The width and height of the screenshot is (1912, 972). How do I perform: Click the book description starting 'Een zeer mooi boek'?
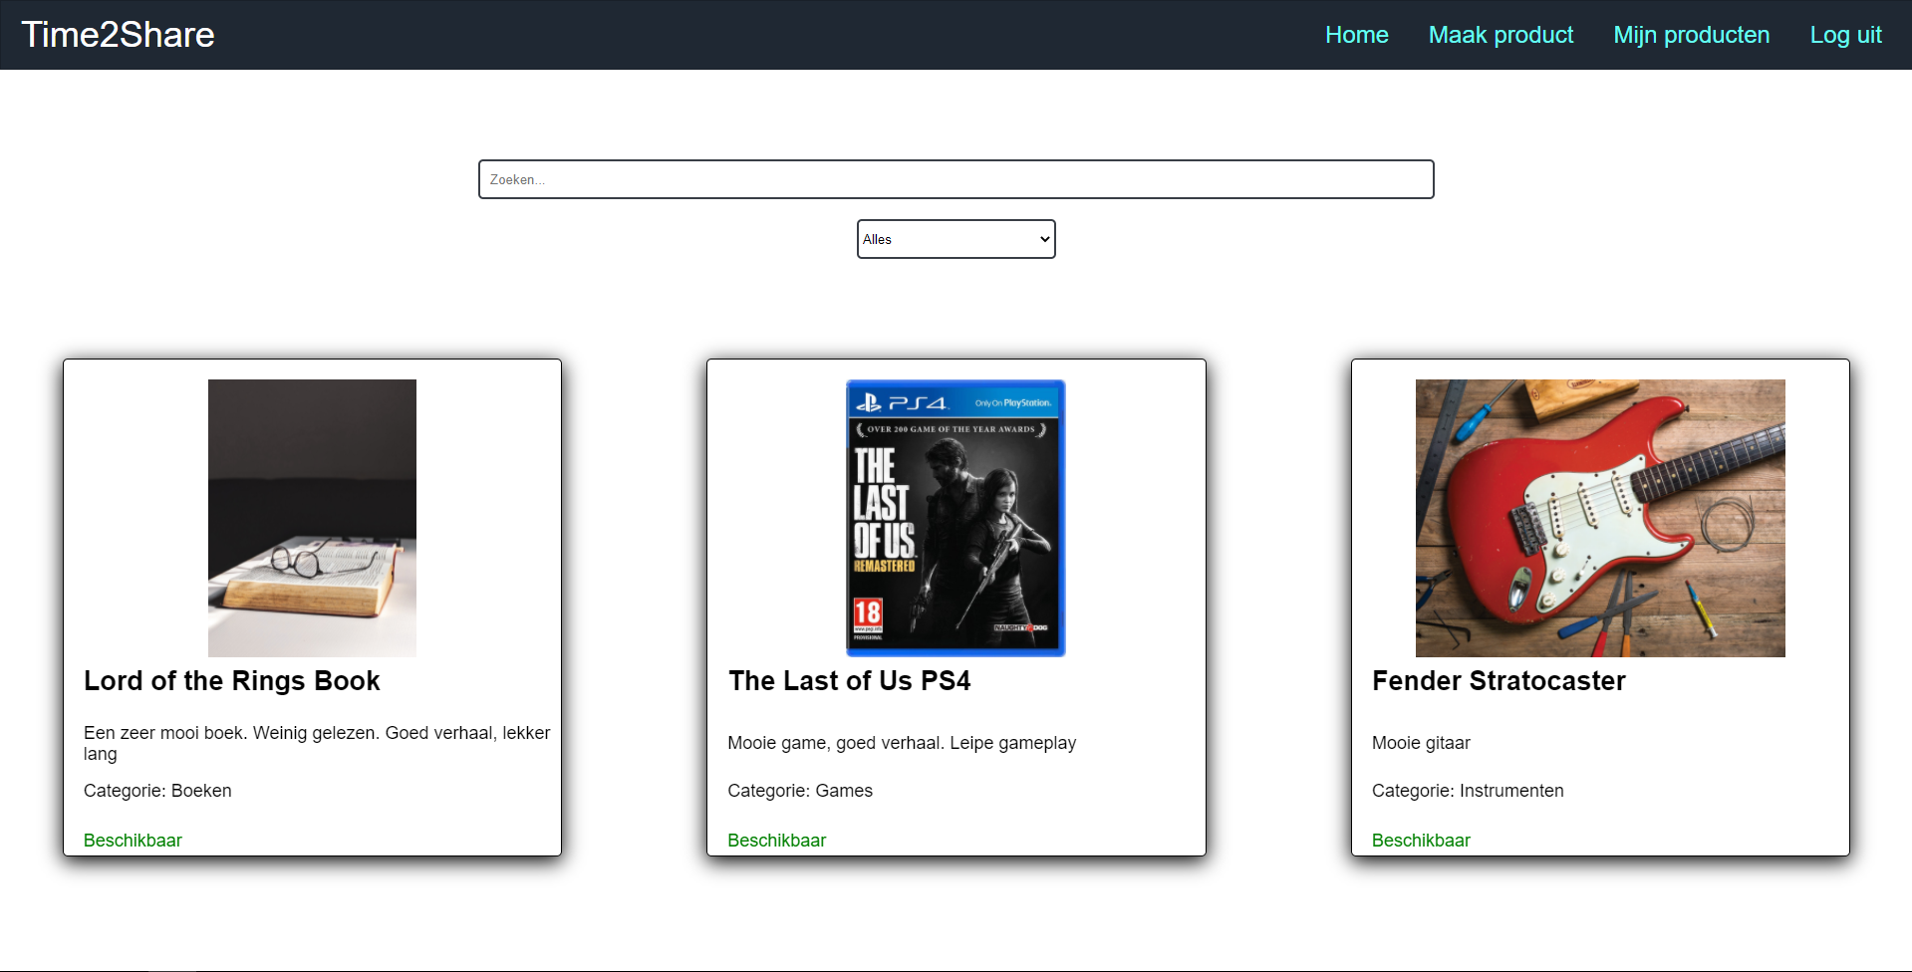317,743
